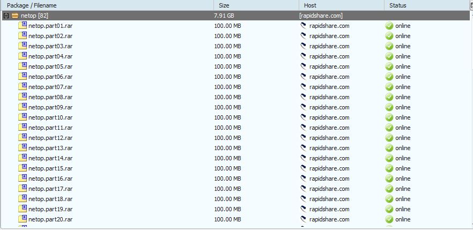This screenshot has height=230, width=473.
Task: Select file name netop.part15.rar
Action: point(50,168)
